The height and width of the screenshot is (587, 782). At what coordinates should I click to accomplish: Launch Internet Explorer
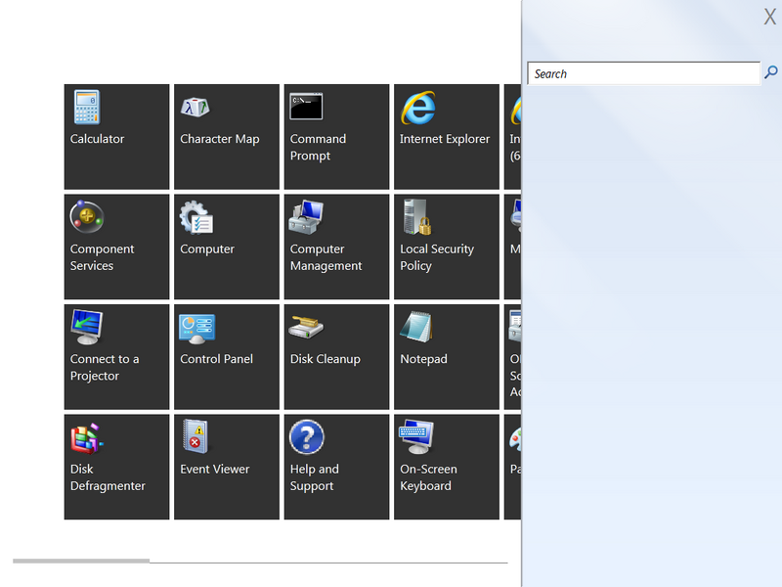pyautogui.click(x=446, y=136)
